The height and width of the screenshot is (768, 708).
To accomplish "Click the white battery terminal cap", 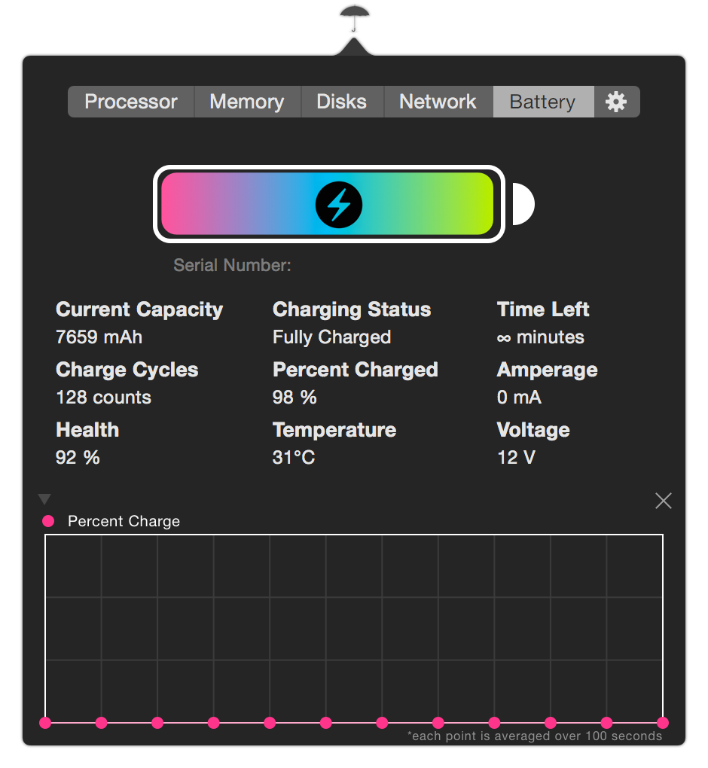I will point(523,204).
